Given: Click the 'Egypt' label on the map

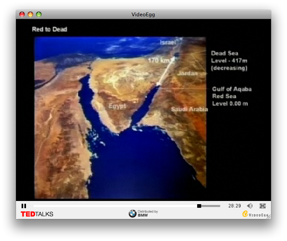Looking at the screenshot, I should coord(117,106).
